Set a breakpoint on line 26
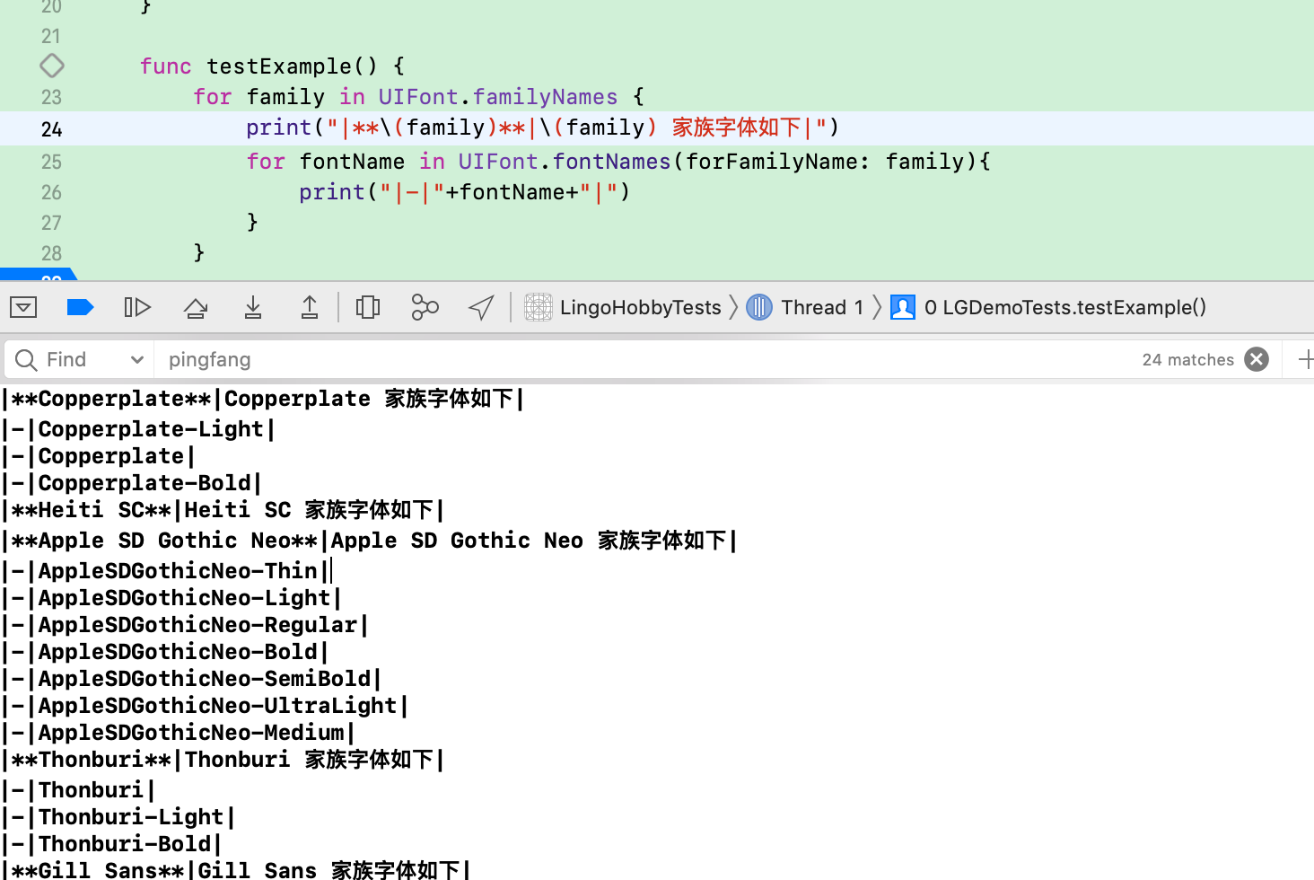Image resolution: width=1314 pixels, height=880 pixels. click(51, 191)
